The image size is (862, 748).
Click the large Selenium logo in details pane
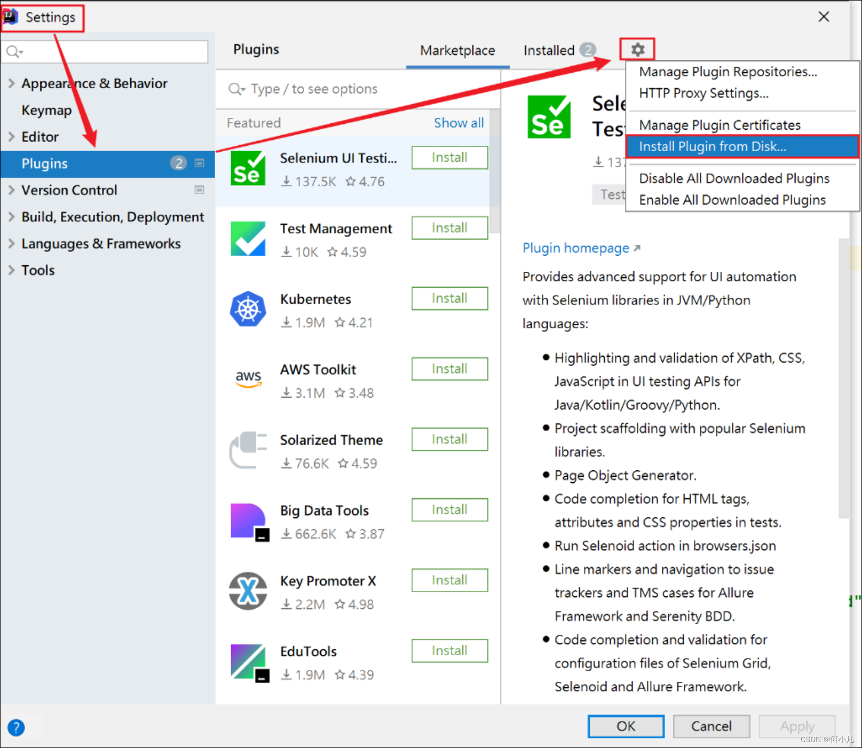tap(549, 117)
